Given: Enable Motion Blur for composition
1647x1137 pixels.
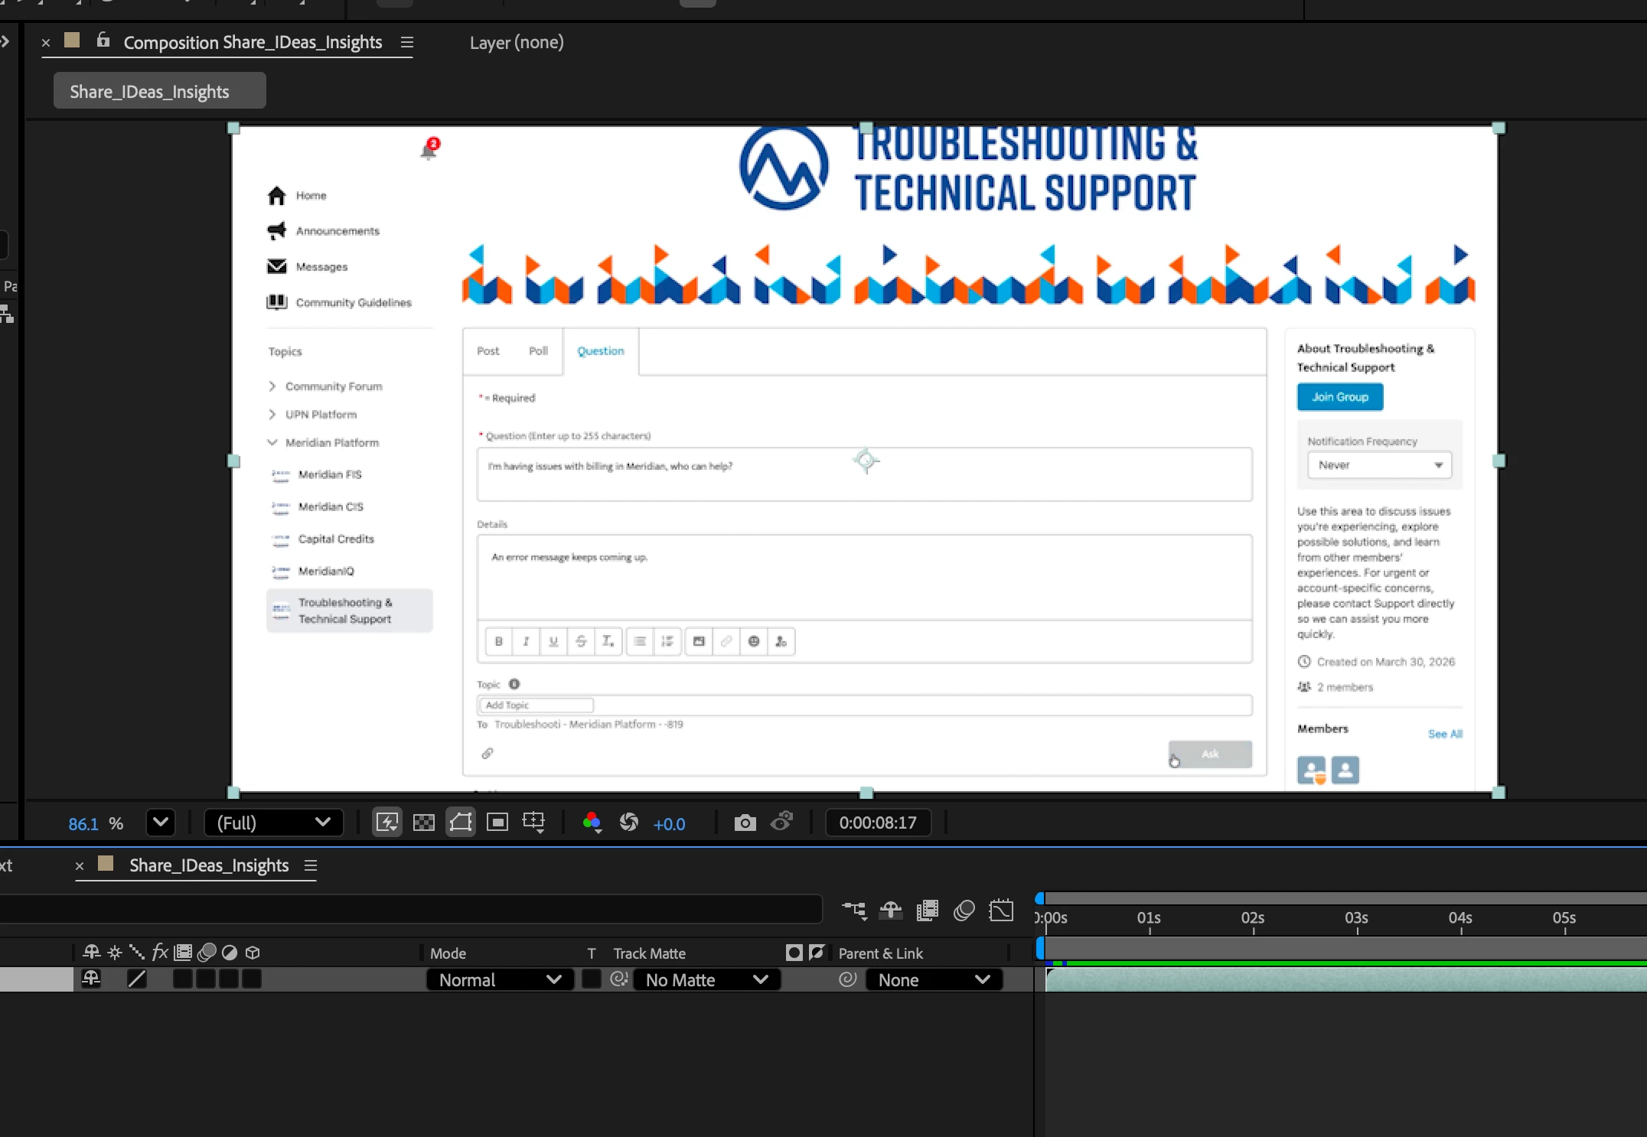Looking at the screenshot, I should coord(964,910).
